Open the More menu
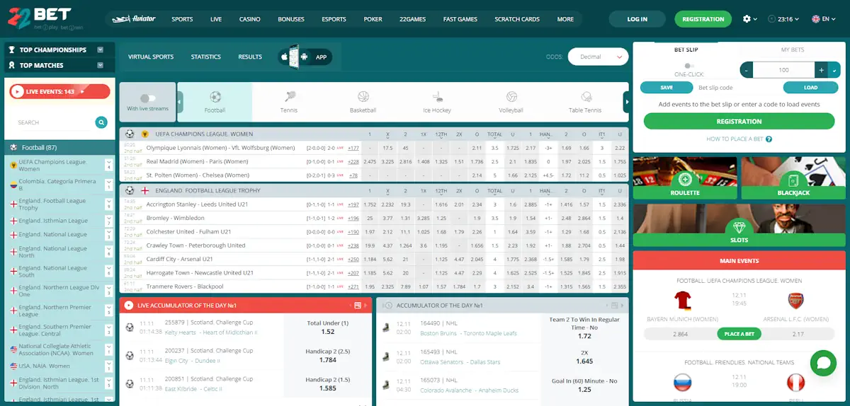The height and width of the screenshot is (406, 850). click(565, 19)
